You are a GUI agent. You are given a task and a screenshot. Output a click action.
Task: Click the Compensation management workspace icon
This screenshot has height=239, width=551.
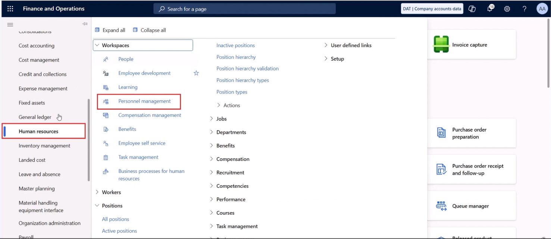pyautogui.click(x=106, y=115)
